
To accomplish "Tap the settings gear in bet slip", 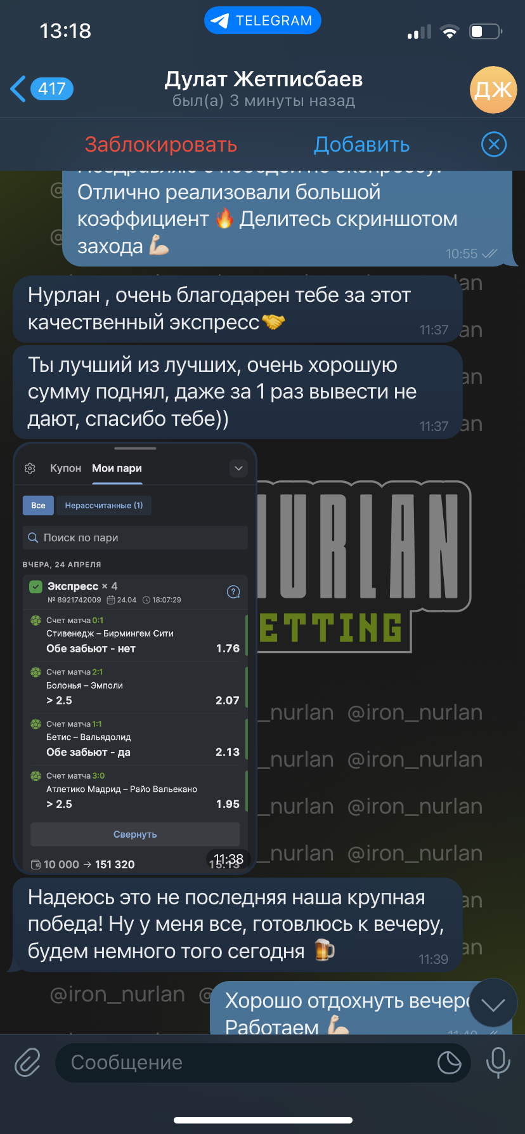I will (x=30, y=468).
